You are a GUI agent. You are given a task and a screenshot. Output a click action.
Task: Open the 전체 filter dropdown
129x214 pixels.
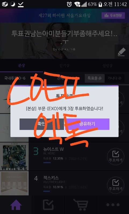coord(60,78)
